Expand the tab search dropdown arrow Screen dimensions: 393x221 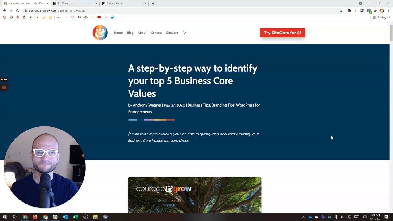[360, 3]
